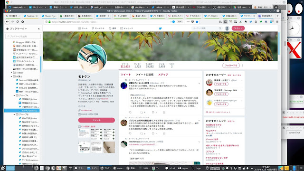Click the Firefox forward arrow
Viewport: 304px width, 171px height.
coord(13,22)
